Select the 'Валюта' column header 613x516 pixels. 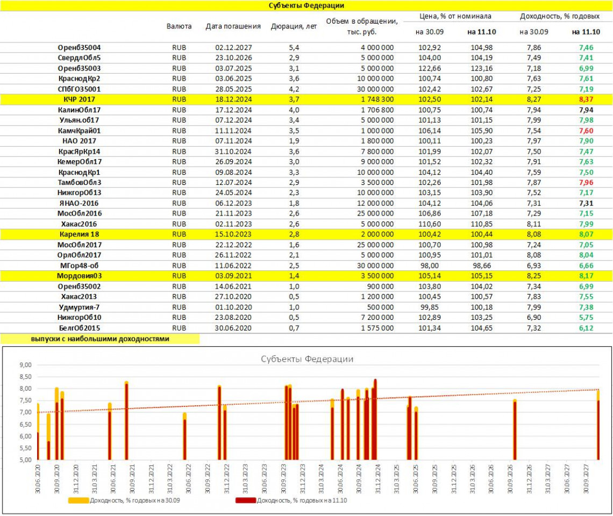point(179,26)
